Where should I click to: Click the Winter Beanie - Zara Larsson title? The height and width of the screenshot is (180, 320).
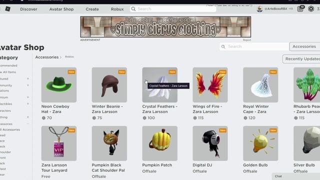click(107, 109)
